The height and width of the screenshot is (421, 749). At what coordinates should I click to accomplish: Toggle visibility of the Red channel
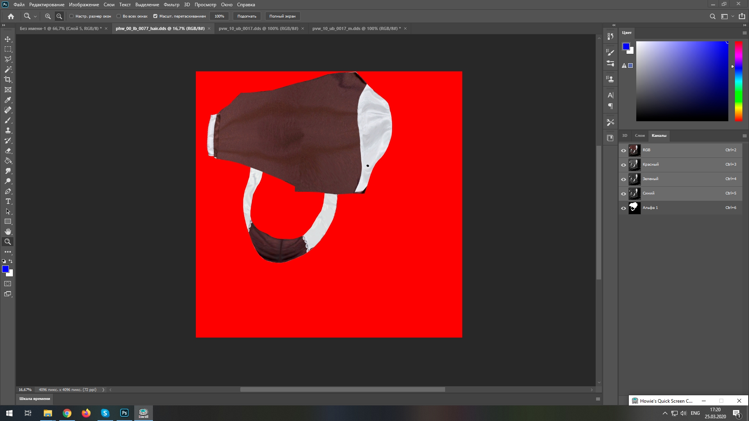coord(623,165)
